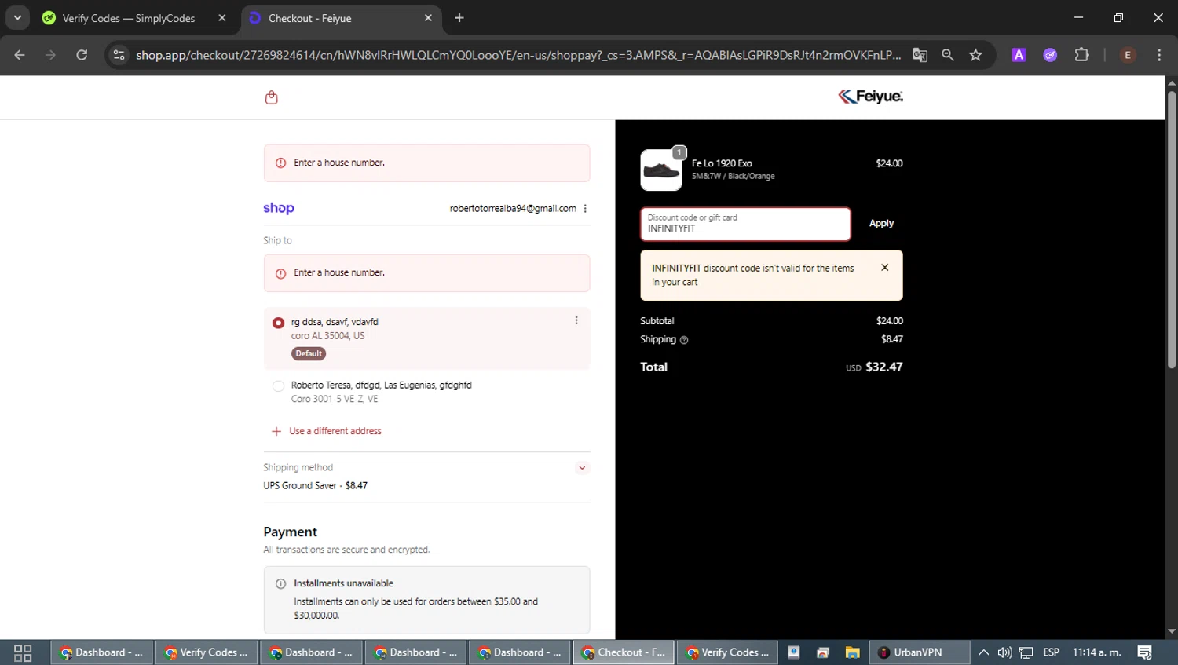Image resolution: width=1178 pixels, height=665 pixels.
Task: Click the plus icon for different address
Action: [276, 431]
